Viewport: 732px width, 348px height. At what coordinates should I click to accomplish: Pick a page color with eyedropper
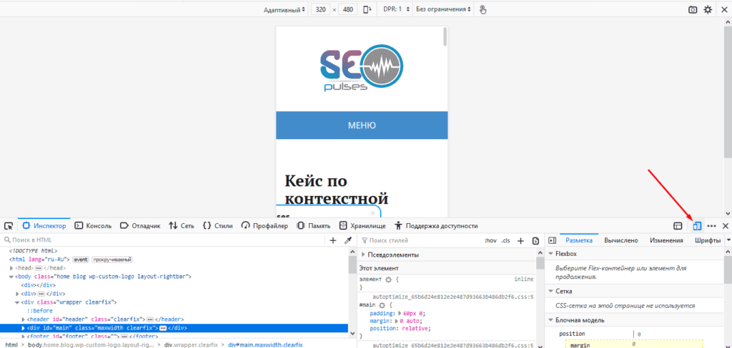point(347,240)
